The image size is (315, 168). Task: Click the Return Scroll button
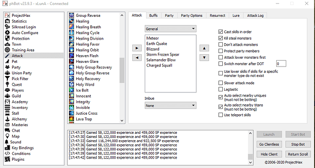tap(298, 154)
